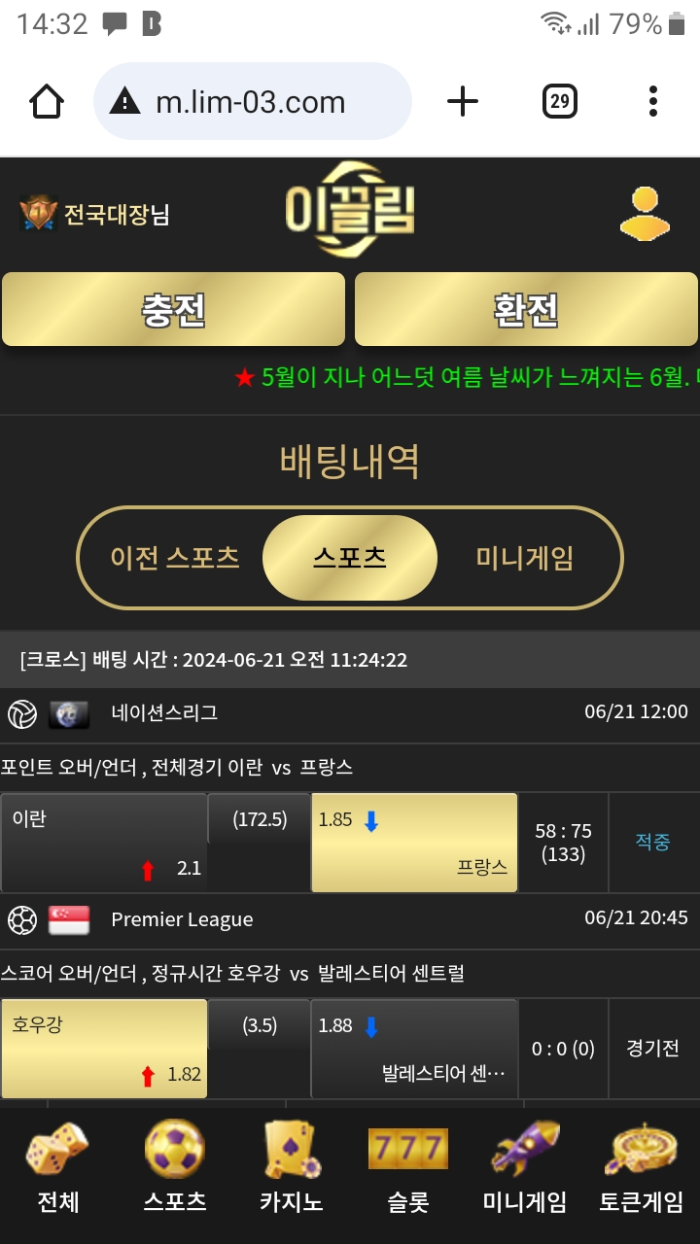The width and height of the screenshot is (700, 1244).
Task: Open the user profile icon
Action: (x=645, y=214)
